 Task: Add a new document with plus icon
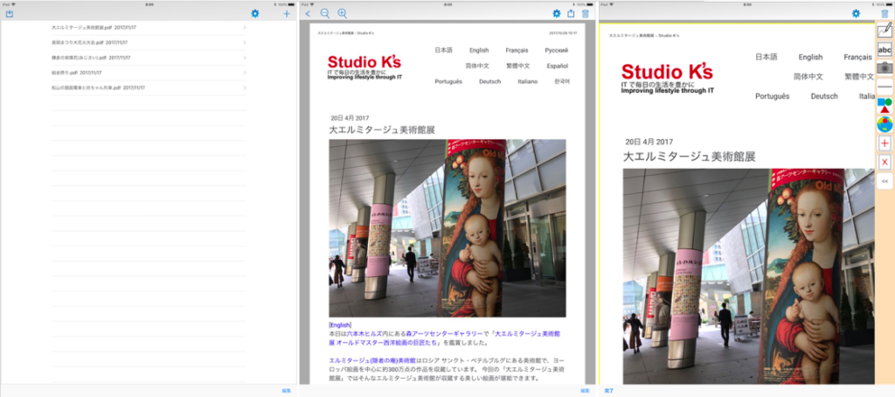(287, 13)
